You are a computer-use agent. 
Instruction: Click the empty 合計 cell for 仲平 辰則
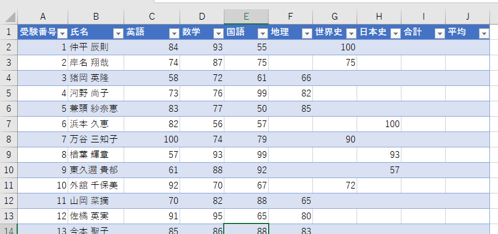(x=423, y=47)
